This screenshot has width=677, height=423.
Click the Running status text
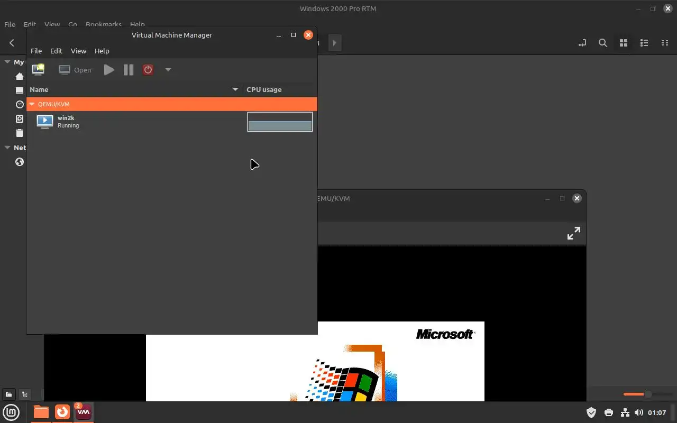click(x=68, y=125)
